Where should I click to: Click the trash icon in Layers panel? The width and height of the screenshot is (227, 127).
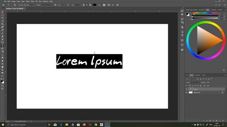[x=223, y=121]
